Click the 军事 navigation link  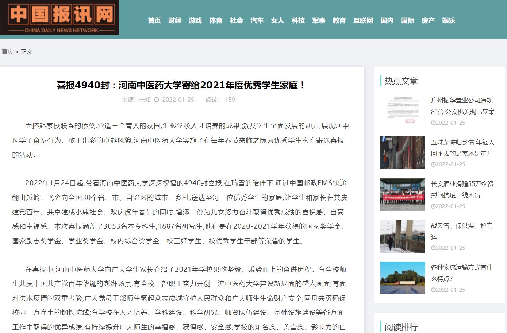coord(319,20)
